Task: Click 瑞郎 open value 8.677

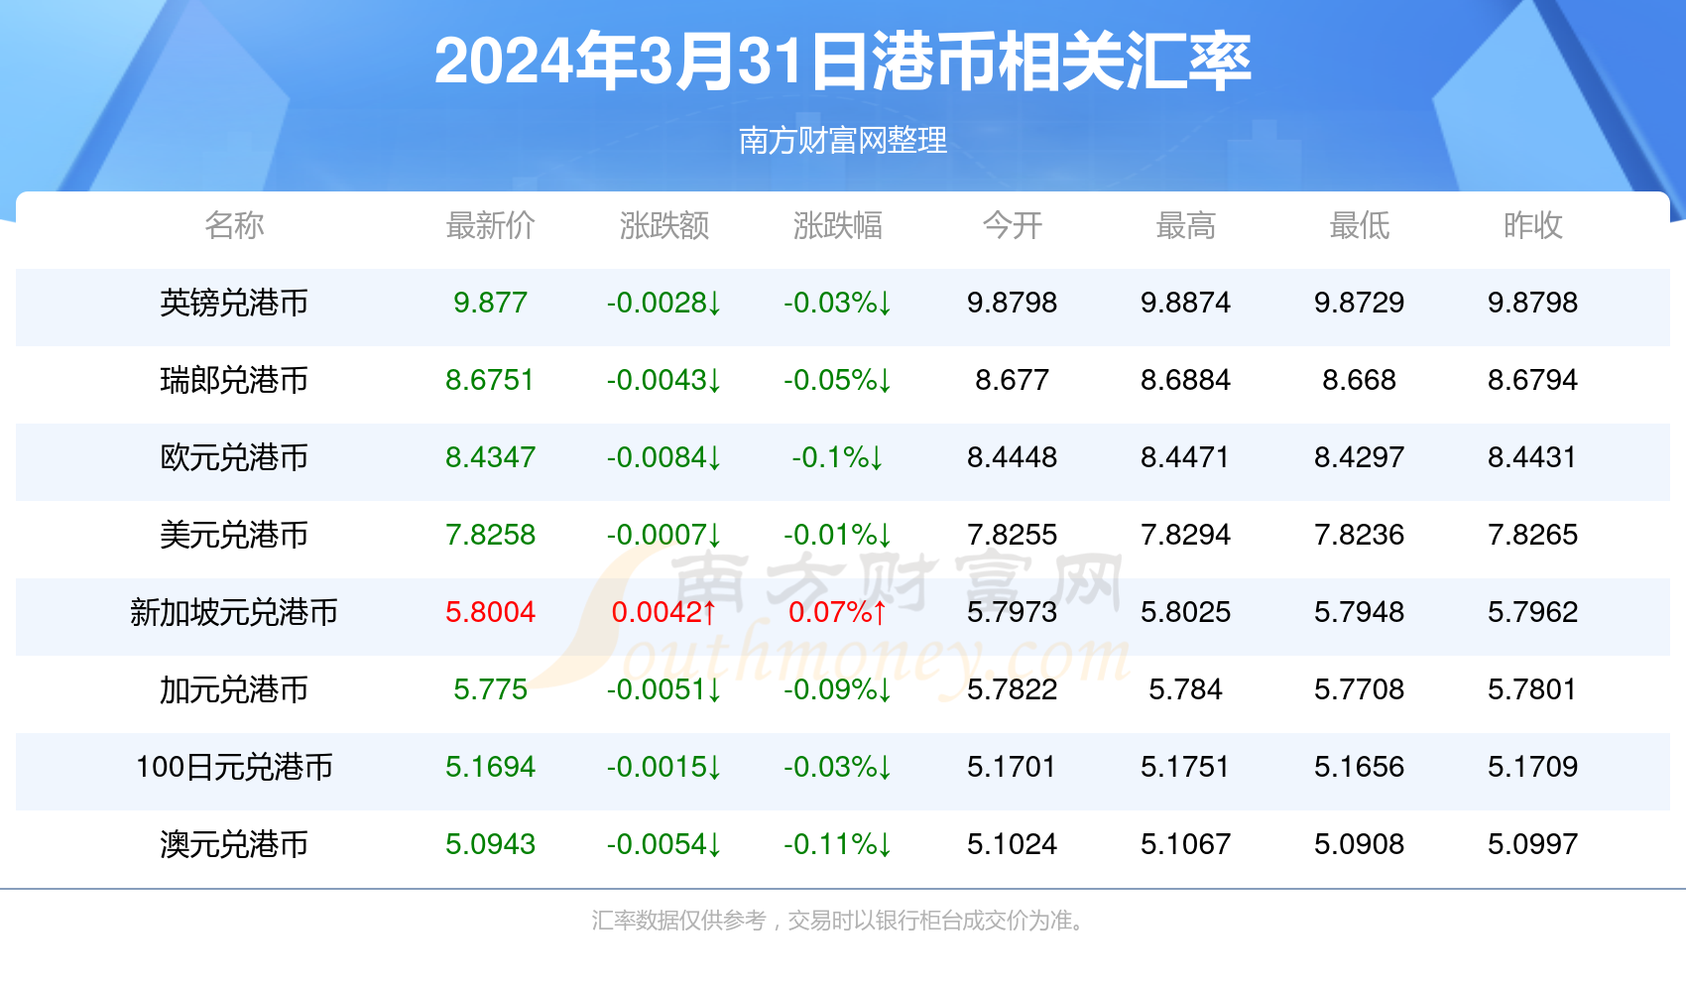Action: [1012, 380]
